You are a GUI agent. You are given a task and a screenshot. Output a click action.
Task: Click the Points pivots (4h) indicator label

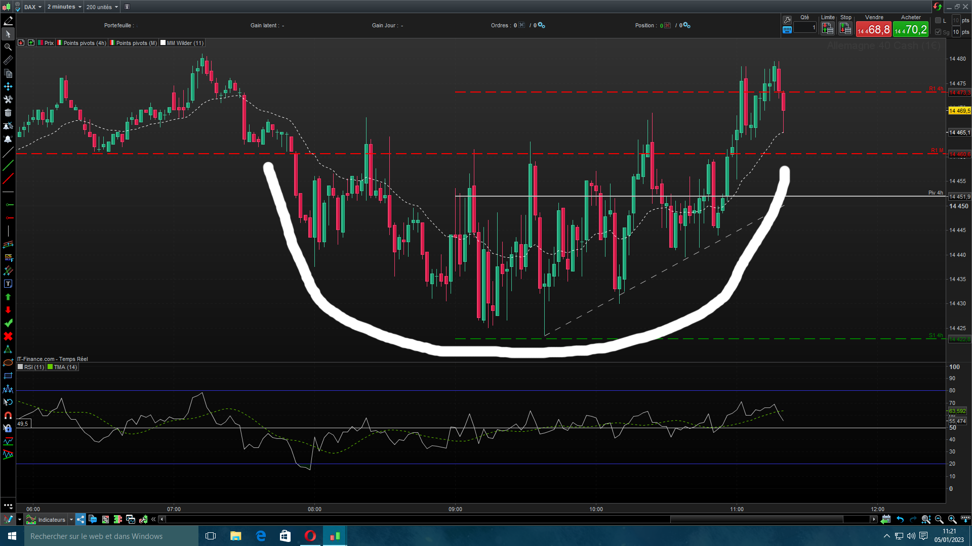click(x=85, y=43)
